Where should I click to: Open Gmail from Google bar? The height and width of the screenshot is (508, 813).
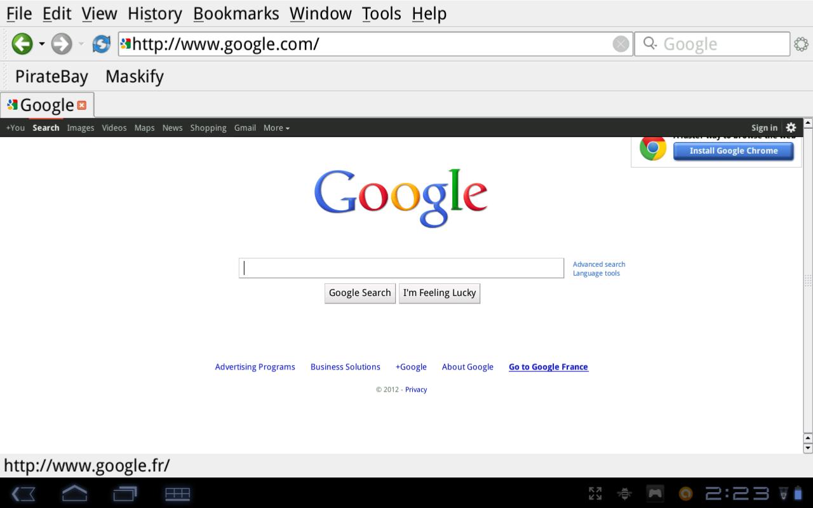pyautogui.click(x=245, y=128)
